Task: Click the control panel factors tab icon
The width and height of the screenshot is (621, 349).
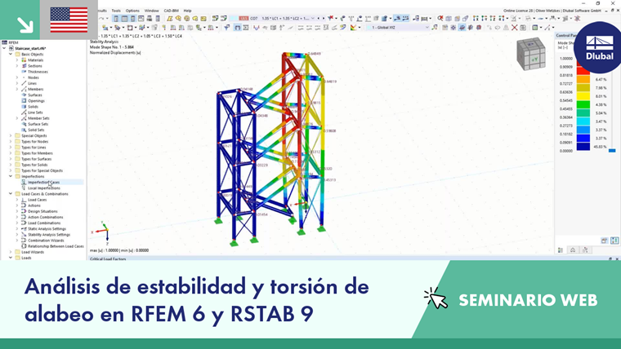Action: [x=573, y=250]
